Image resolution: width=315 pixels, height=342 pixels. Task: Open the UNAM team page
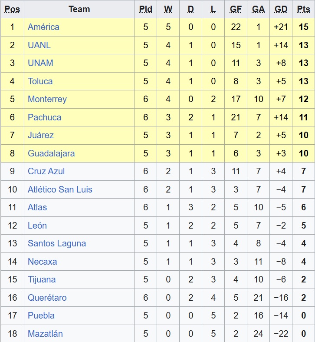[40, 63]
